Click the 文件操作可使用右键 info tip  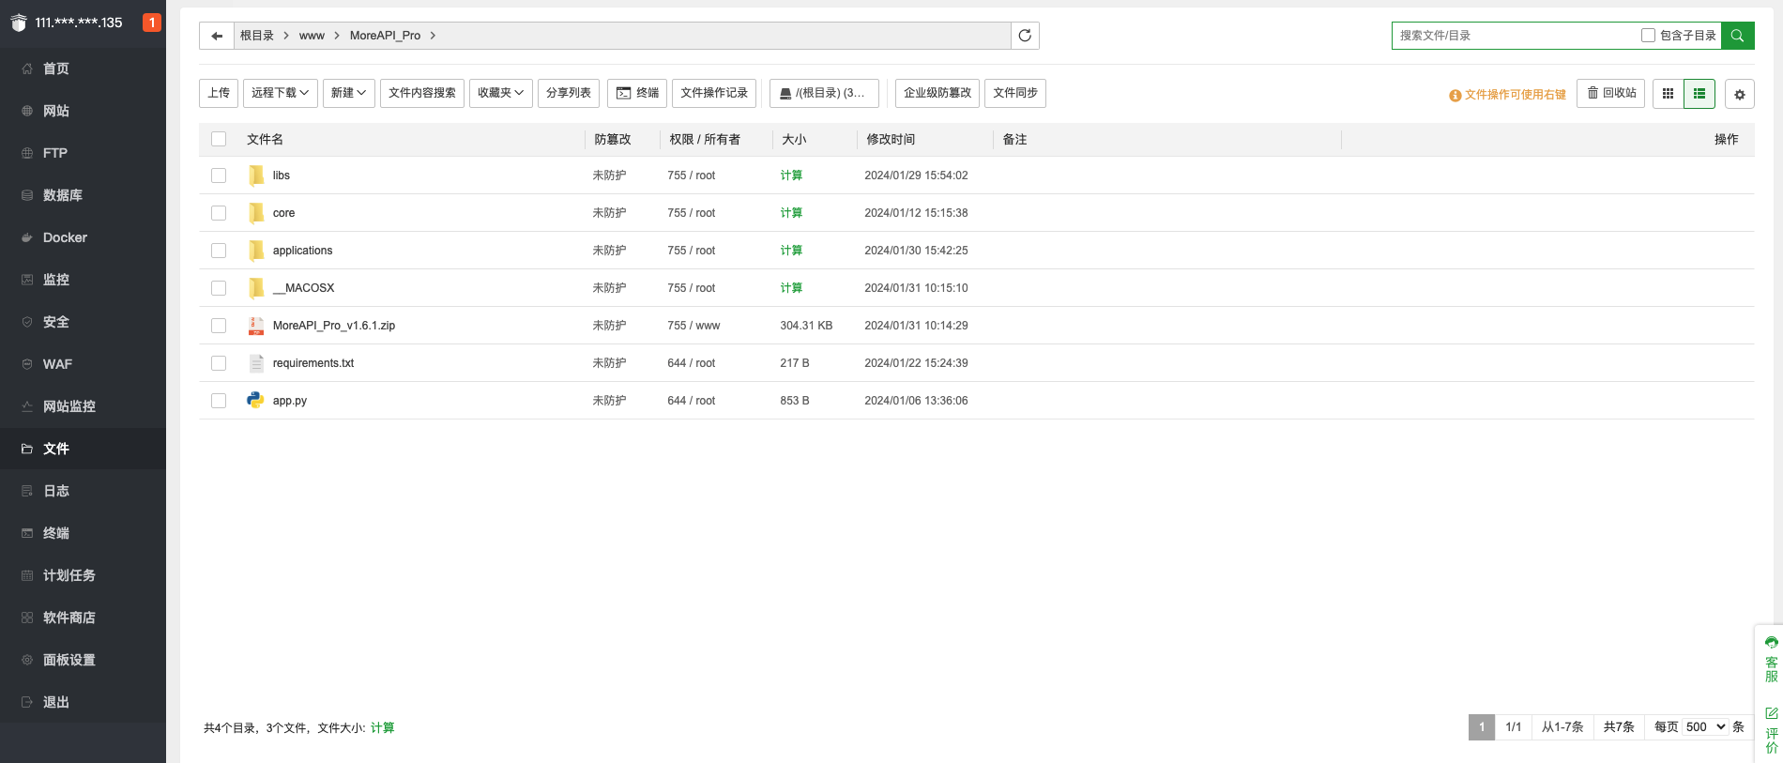pyautogui.click(x=1507, y=95)
